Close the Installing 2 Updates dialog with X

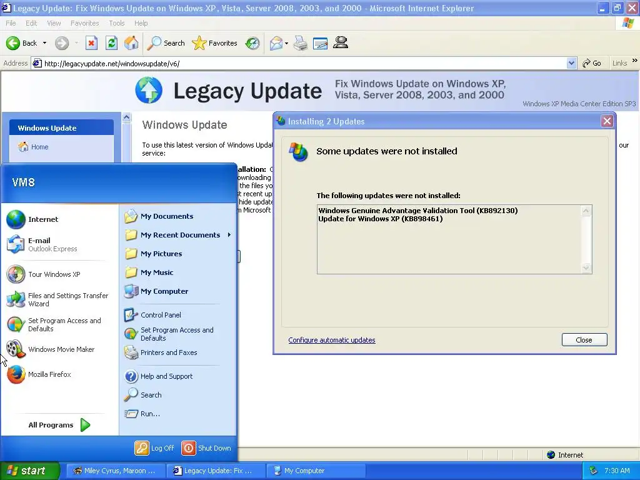pyautogui.click(x=607, y=121)
